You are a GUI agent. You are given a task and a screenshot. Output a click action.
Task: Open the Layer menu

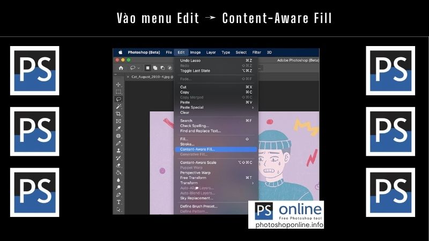point(211,52)
